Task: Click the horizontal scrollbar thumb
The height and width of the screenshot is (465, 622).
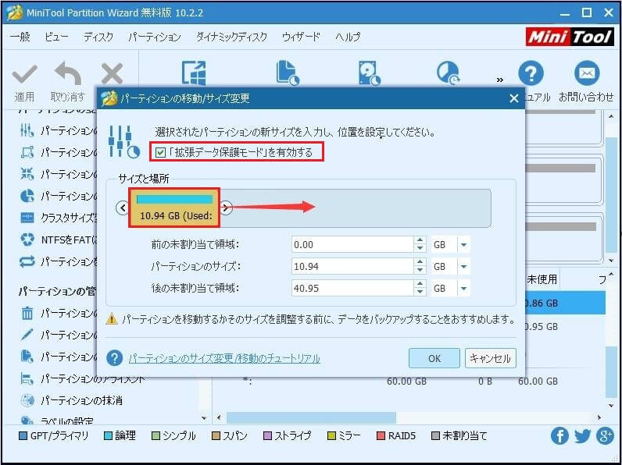Action: (x=311, y=417)
